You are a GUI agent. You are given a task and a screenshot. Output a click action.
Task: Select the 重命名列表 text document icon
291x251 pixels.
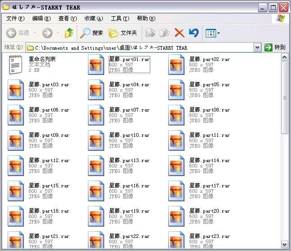click(15, 65)
